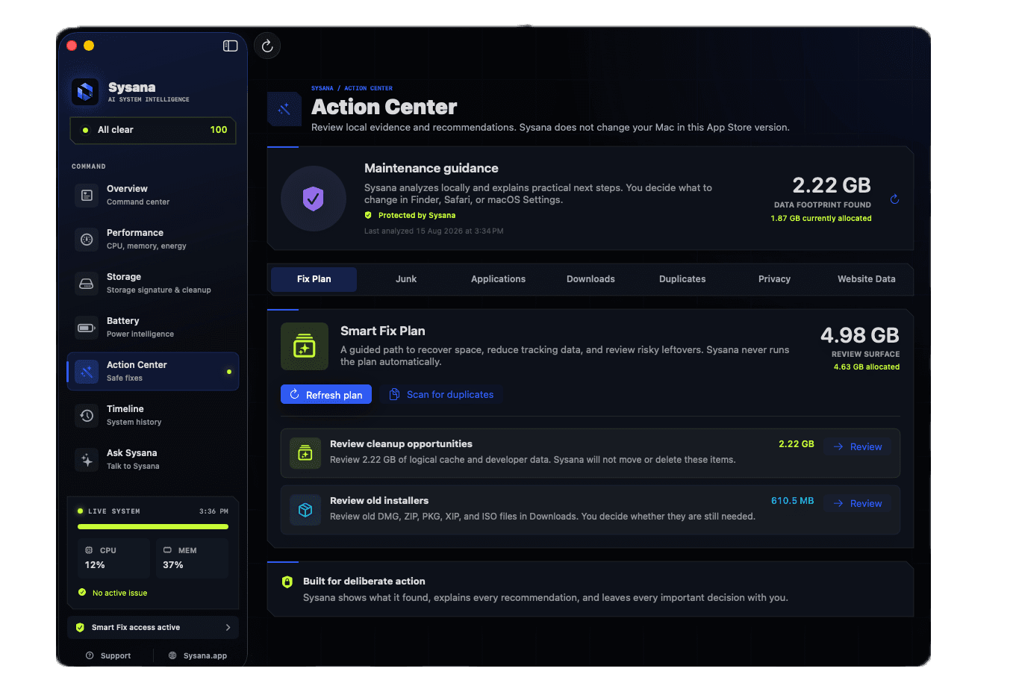Open Ask Sysana chat
The width and height of the screenshot is (1016, 692).
[153, 460]
